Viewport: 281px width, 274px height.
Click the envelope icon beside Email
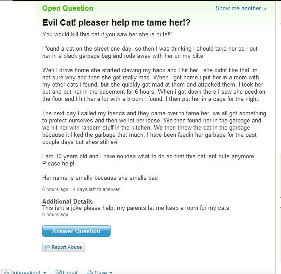[58, 272]
